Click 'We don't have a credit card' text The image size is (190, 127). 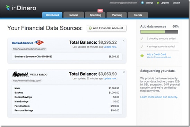point(159,57)
